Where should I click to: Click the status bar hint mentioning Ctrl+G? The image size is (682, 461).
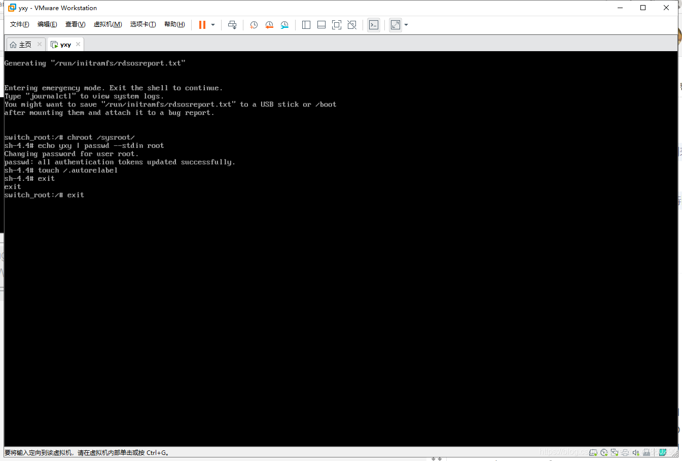(x=87, y=453)
